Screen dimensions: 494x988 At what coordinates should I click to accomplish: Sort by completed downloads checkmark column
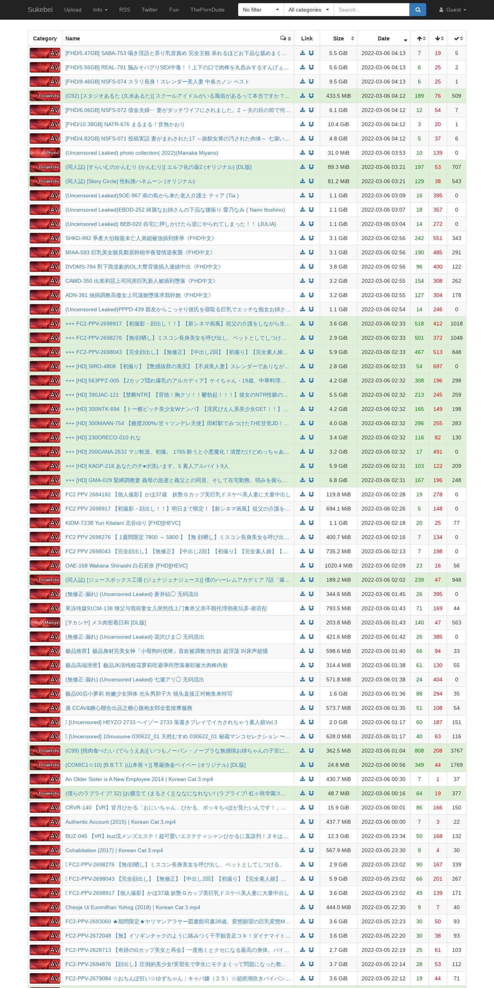pos(456,38)
